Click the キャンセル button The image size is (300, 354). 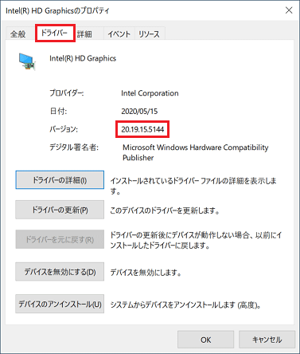coord(267,340)
